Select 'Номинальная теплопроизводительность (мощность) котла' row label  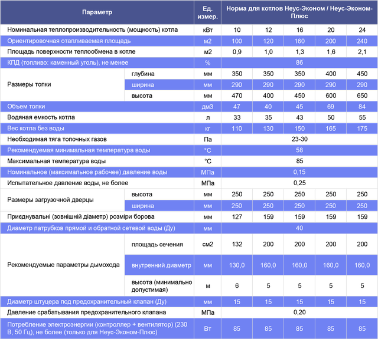click(x=93, y=30)
